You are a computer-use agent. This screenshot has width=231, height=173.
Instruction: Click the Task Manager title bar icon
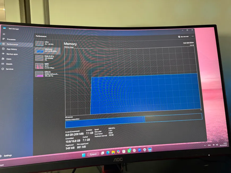[x=5, y=28]
